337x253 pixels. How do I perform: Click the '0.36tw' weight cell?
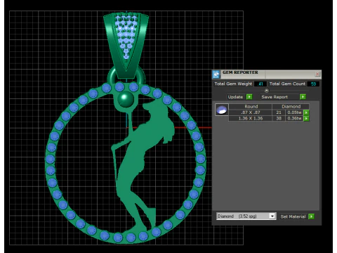point(294,119)
